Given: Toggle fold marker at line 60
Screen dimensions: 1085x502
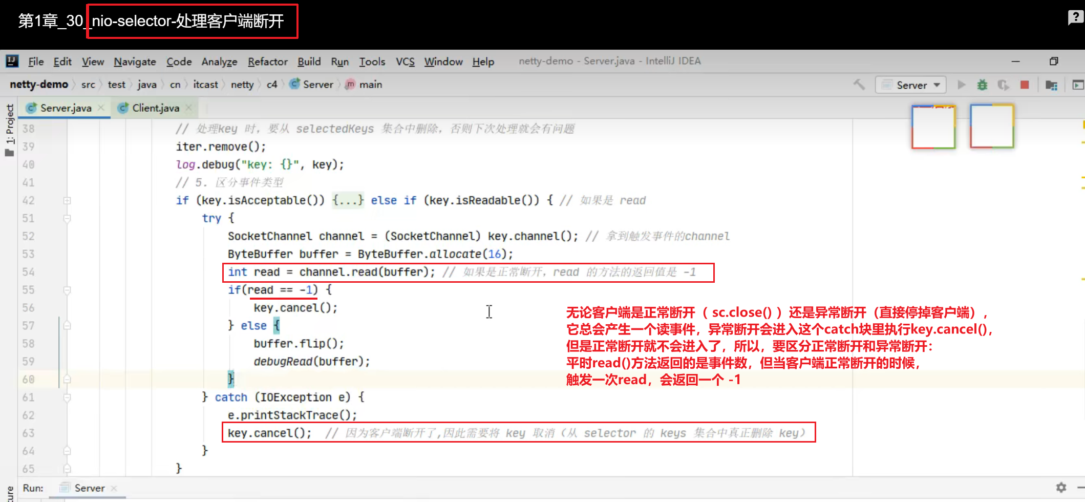Looking at the screenshot, I should coord(67,380).
